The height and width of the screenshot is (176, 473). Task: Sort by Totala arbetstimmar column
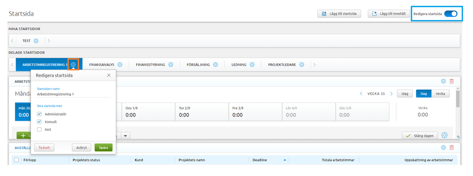pos(338,160)
